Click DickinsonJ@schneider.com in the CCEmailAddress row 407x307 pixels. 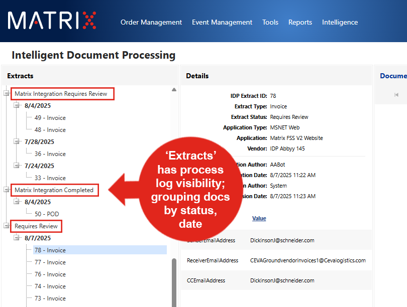[x=282, y=280]
